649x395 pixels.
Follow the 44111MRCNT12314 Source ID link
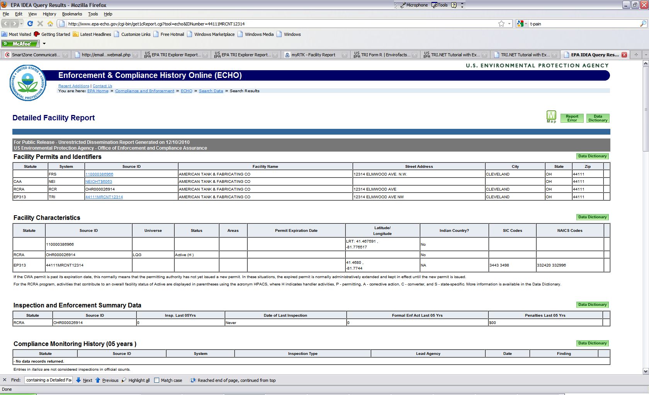coord(104,197)
